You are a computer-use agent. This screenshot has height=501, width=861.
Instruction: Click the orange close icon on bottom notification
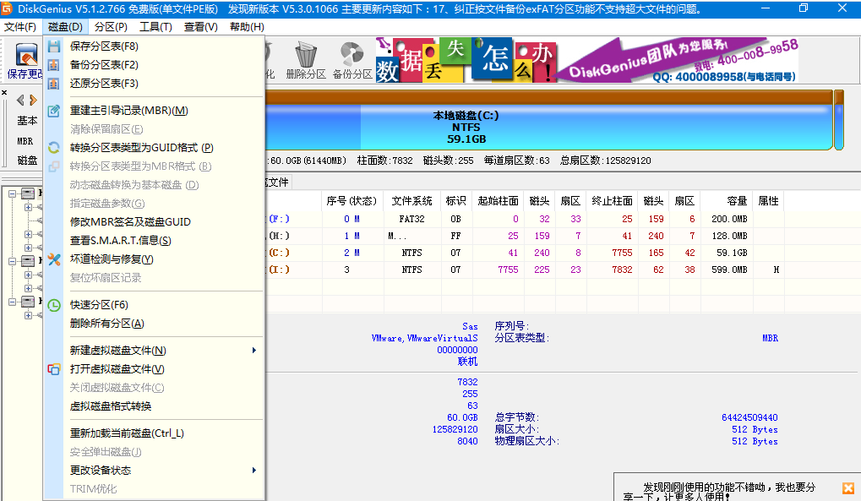click(x=847, y=488)
